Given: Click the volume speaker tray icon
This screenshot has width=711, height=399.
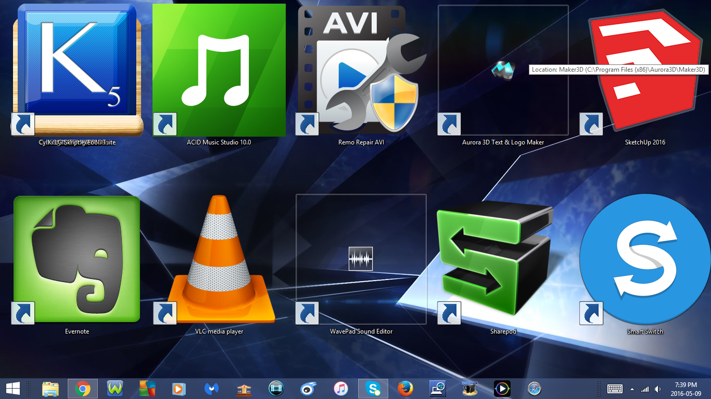Looking at the screenshot, I should click(x=658, y=389).
